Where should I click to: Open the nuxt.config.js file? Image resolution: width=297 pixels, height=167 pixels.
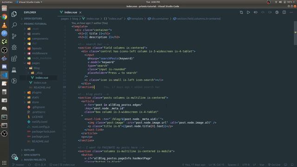click(x=40, y=127)
